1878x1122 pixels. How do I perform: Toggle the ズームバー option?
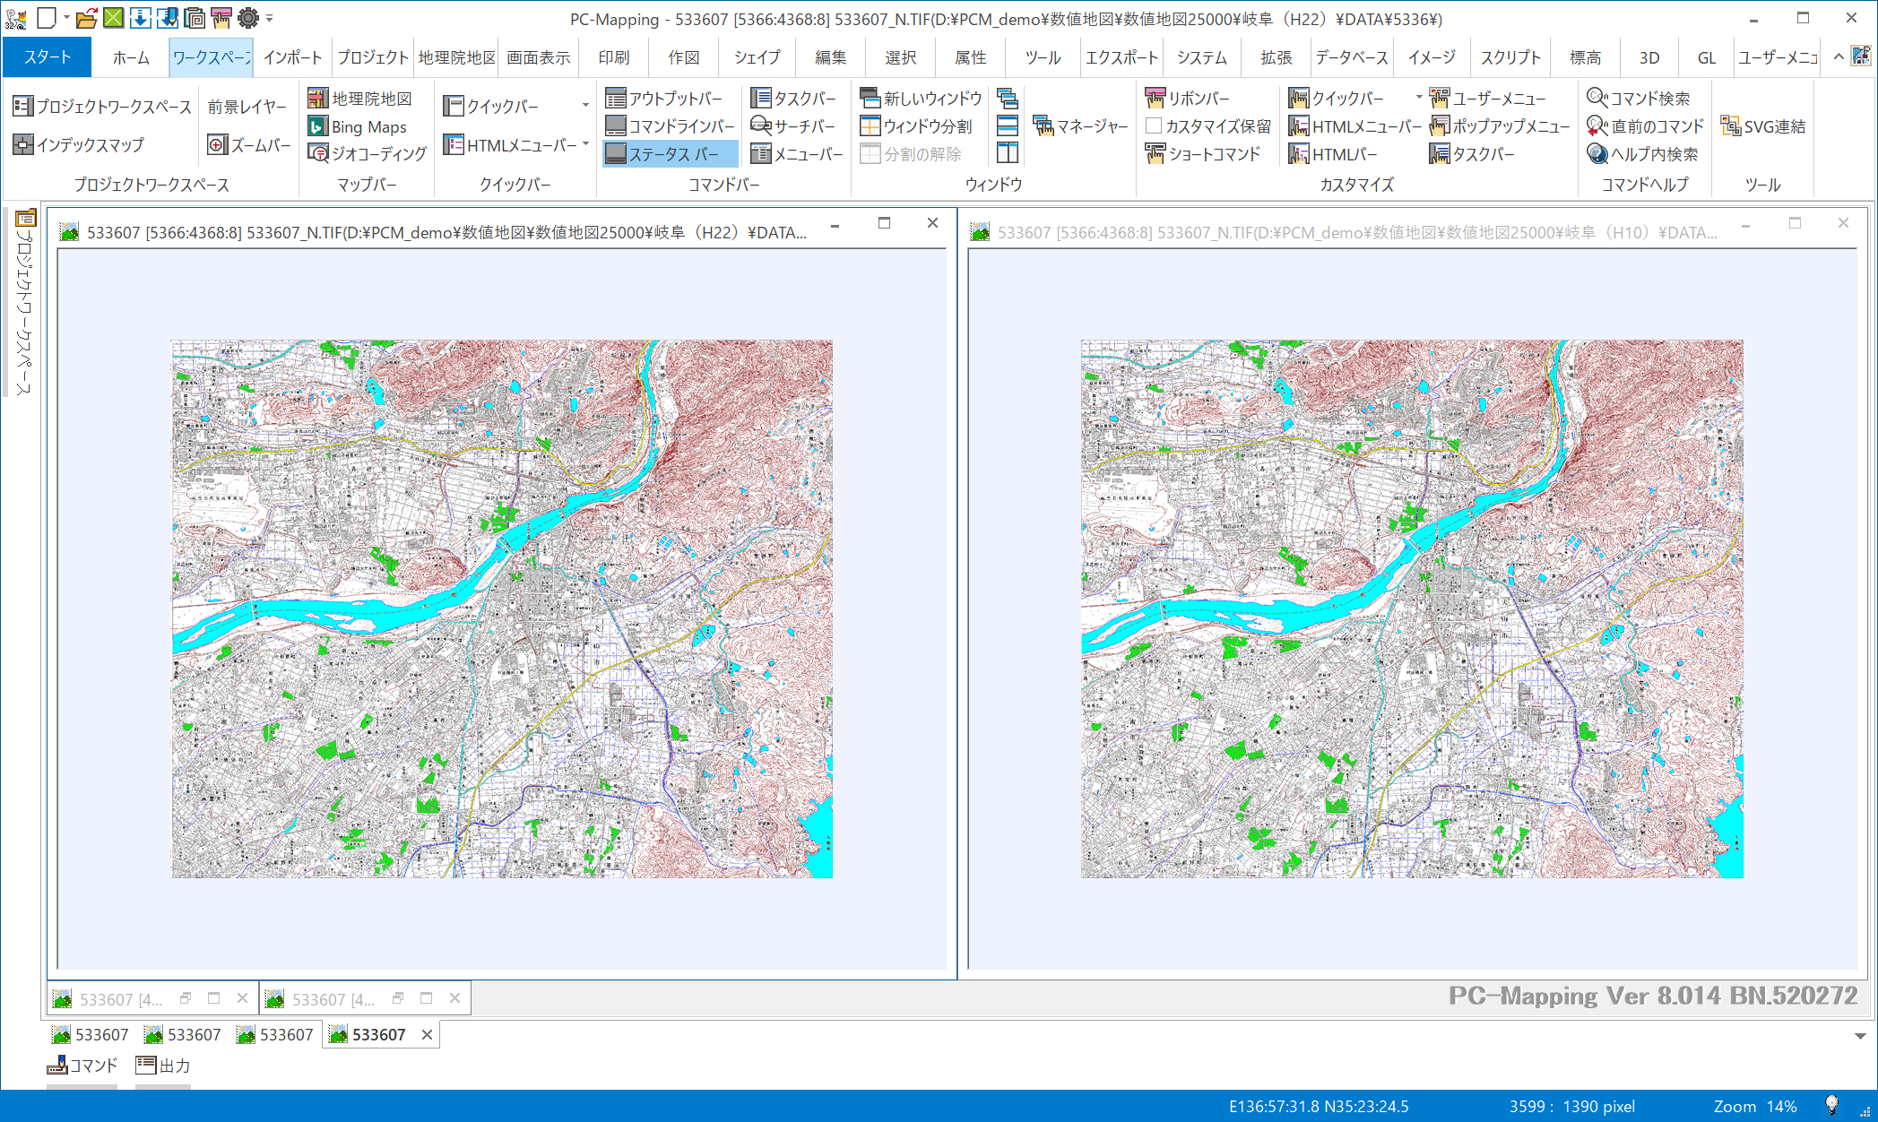(x=249, y=144)
